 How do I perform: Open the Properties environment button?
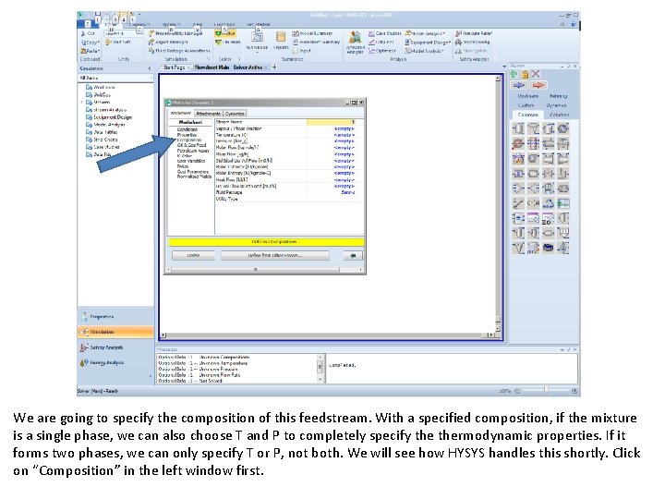[115, 317]
